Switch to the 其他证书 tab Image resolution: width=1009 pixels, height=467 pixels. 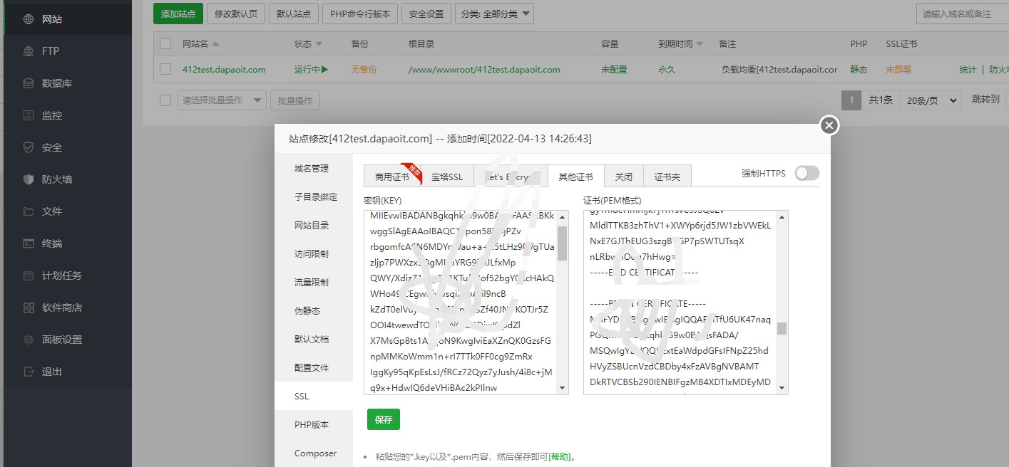point(576,177)
